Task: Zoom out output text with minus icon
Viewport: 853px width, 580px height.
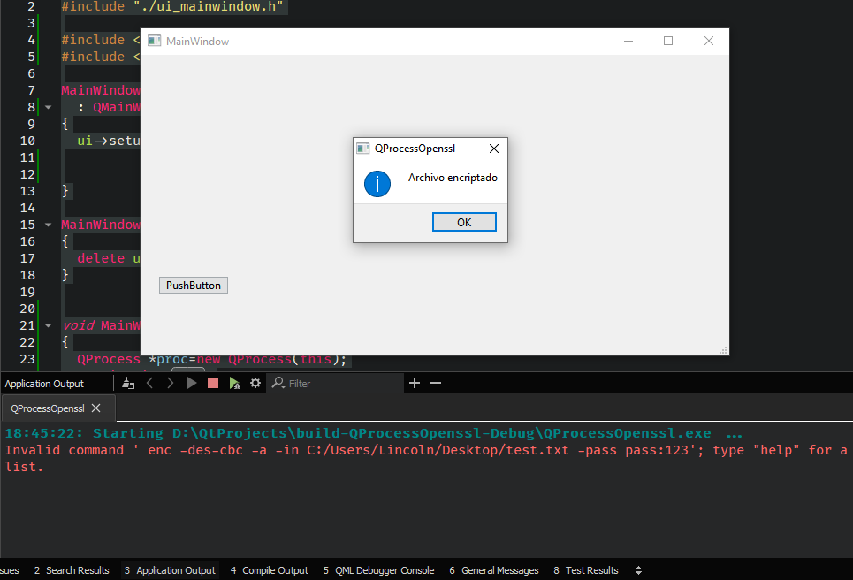Action: (435, 383)
